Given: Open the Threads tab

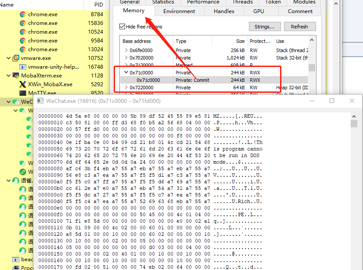Looking at the screenshot, I should pyautogui.click(x=242, y=2).
